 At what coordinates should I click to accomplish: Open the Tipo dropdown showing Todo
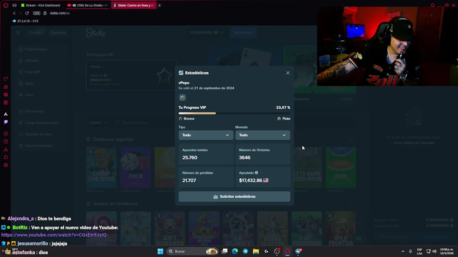tap(206, 135)
